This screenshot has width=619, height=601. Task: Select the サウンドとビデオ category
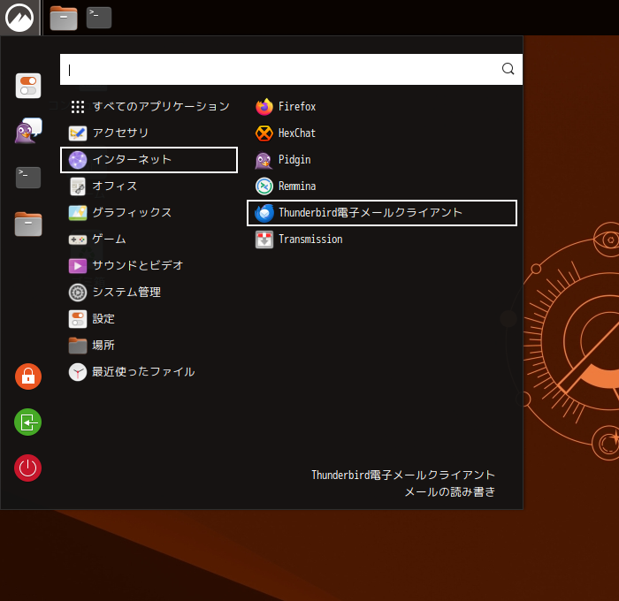point(149,265)
